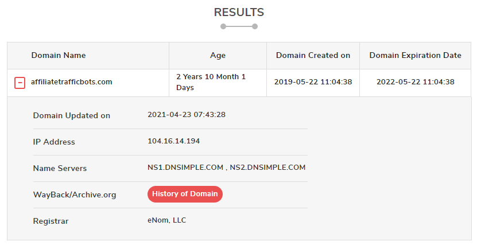Click the Domain Expiration Date header
Viewport: 477px width, 245px height.
click(x=415, y=55)
